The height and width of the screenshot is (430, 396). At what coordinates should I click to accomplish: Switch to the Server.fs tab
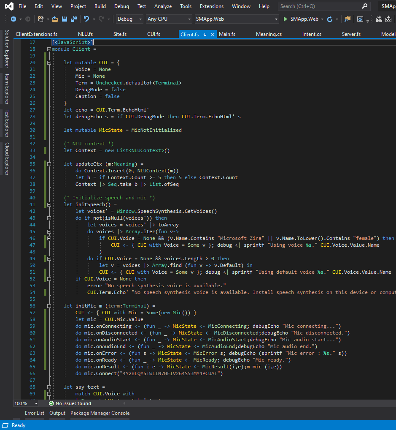click(351, 34)
